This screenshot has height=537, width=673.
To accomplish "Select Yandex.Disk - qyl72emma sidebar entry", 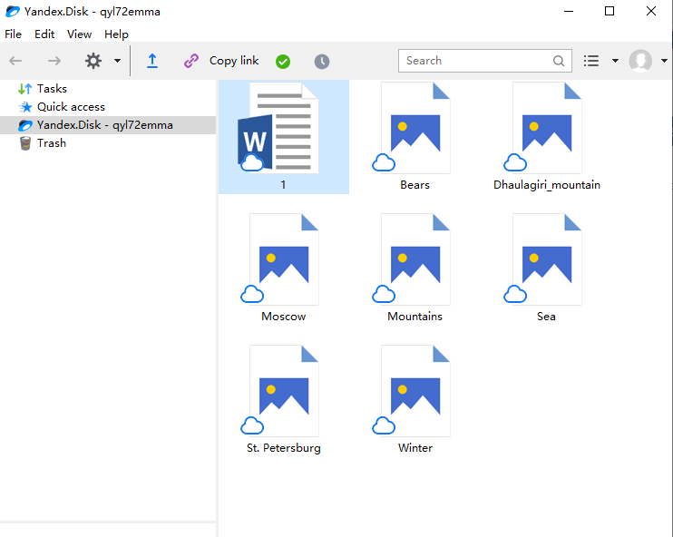I will [108, 125].
